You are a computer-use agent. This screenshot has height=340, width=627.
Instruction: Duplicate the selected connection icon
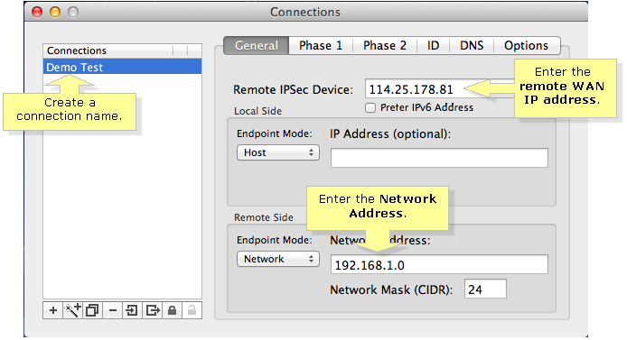[92, 310]
